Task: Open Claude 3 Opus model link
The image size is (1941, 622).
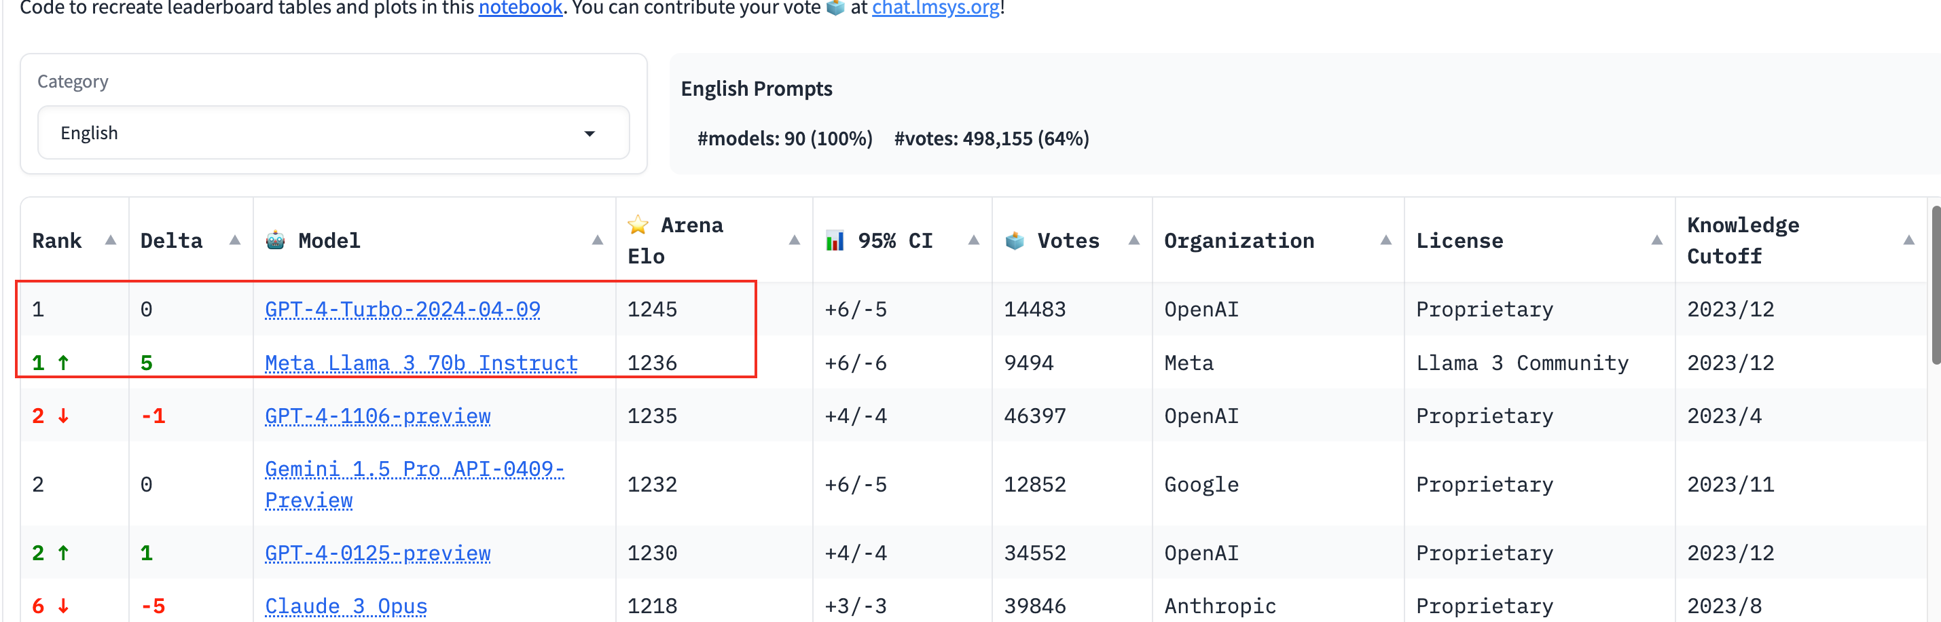Action: click(346, 606)
